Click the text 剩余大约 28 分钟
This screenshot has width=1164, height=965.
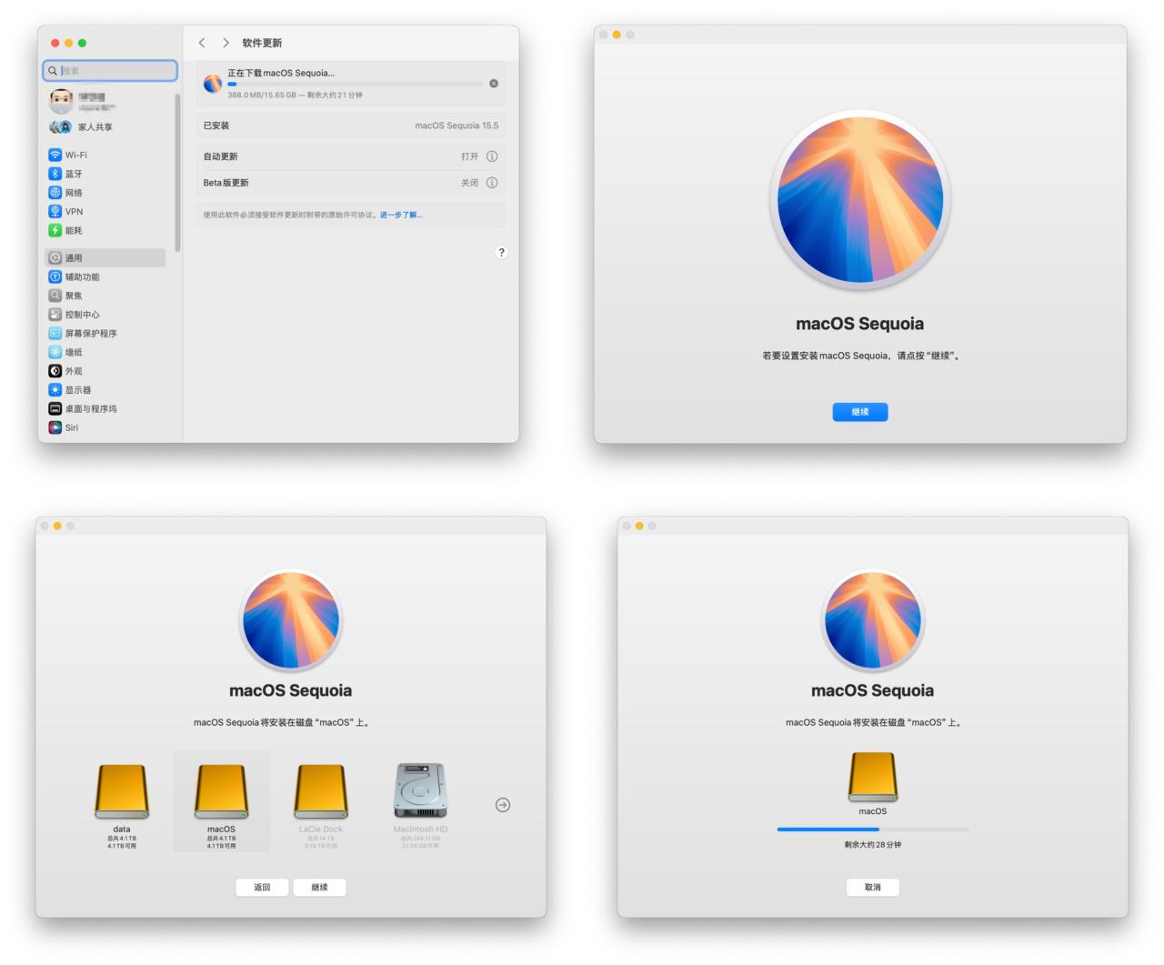[873, 845]
